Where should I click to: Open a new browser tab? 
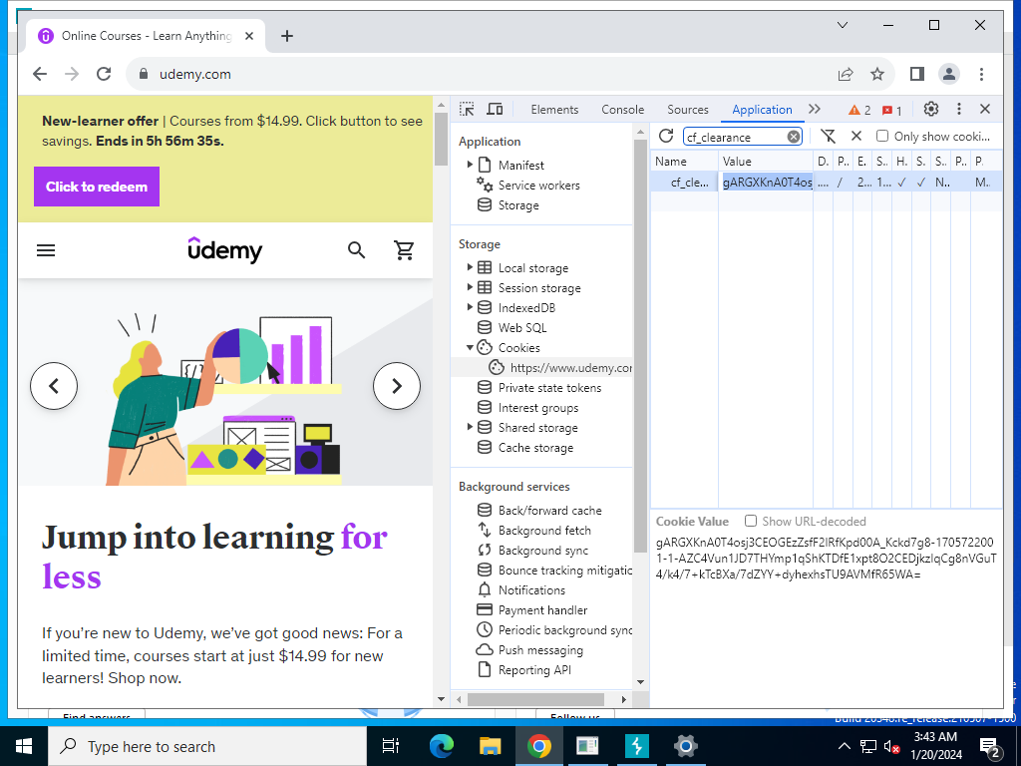(x=286, y=36)
